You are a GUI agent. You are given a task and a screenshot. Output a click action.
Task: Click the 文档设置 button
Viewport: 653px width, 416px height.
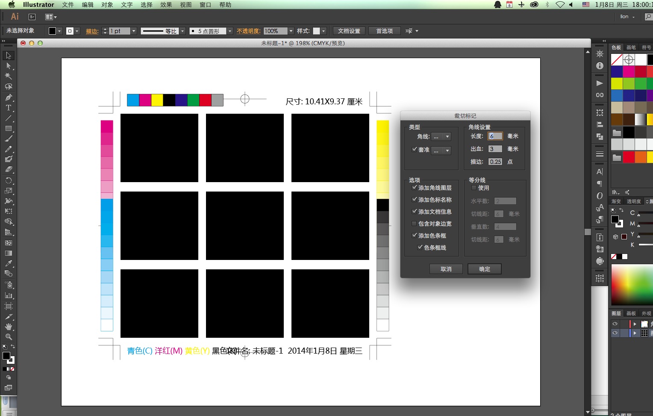[x=349, y=30]
